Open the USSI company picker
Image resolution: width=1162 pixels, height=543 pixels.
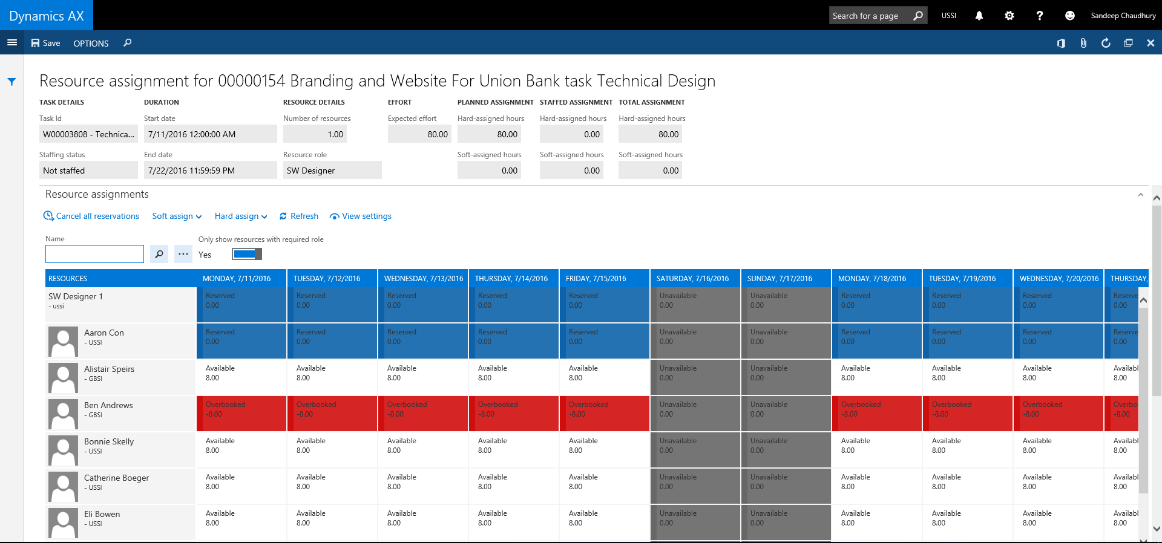tap(949, 16)
